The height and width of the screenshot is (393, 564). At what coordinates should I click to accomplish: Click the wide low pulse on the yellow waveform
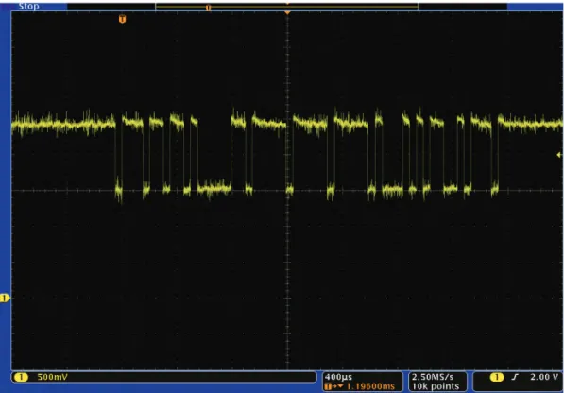click(x=214, y=188)
